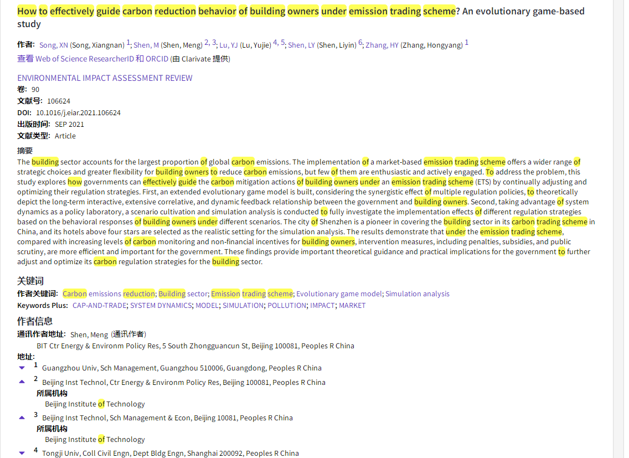Select the Carbon emissions reduction author keyword
629x458 pixels.
pos(109,294)
